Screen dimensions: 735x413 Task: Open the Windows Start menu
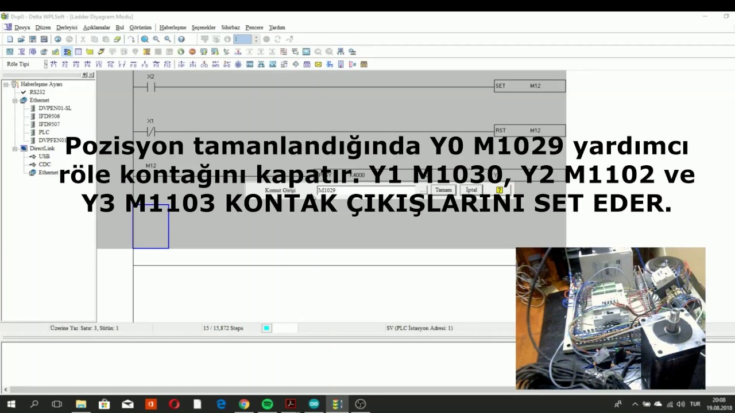11,404
